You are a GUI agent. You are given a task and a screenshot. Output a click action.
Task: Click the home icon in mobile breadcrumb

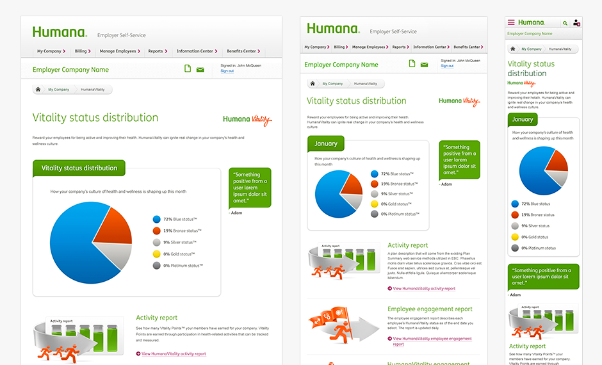tap(512, 49)
